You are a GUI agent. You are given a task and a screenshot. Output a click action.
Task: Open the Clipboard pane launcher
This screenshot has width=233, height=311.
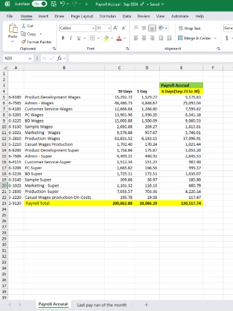click(x=54, y=49)
